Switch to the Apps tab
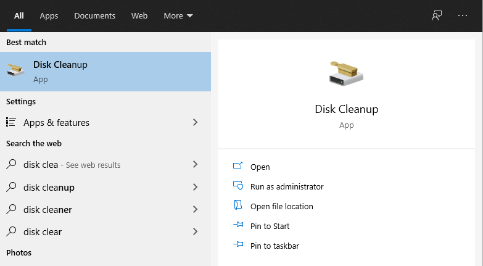 (49, 15)
